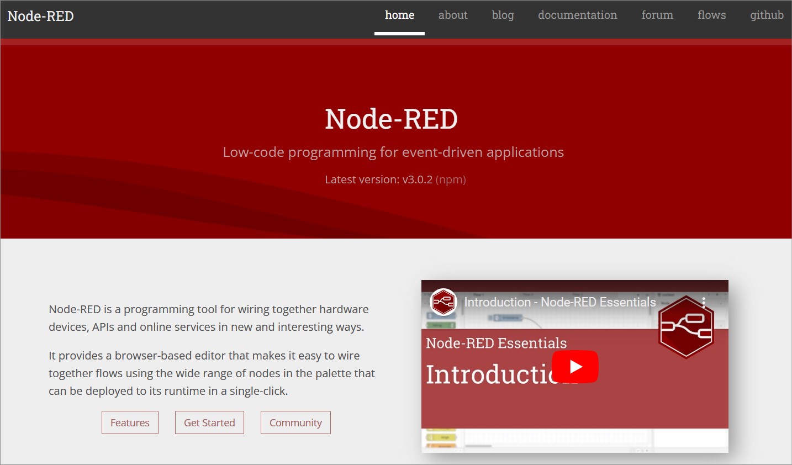Open the video's more-options three-dot icon
Screen dimensions: 792x465
[703, 303]
